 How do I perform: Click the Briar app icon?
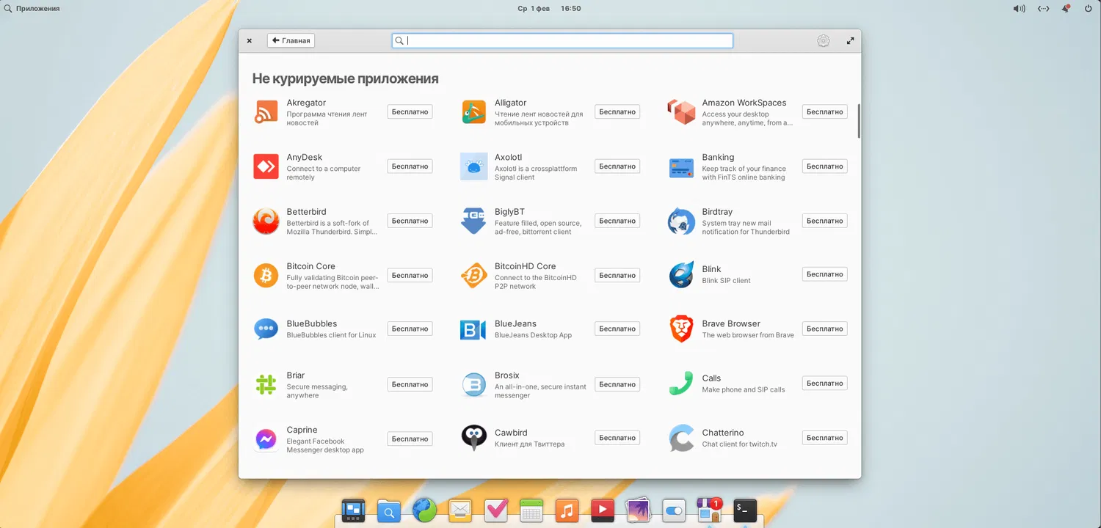coord(266,384)
